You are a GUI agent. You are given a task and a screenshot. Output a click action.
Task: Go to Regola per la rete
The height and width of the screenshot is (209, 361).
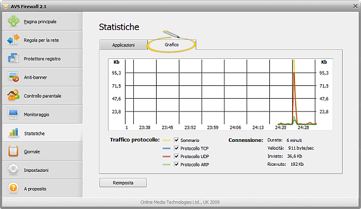(42, 40)
